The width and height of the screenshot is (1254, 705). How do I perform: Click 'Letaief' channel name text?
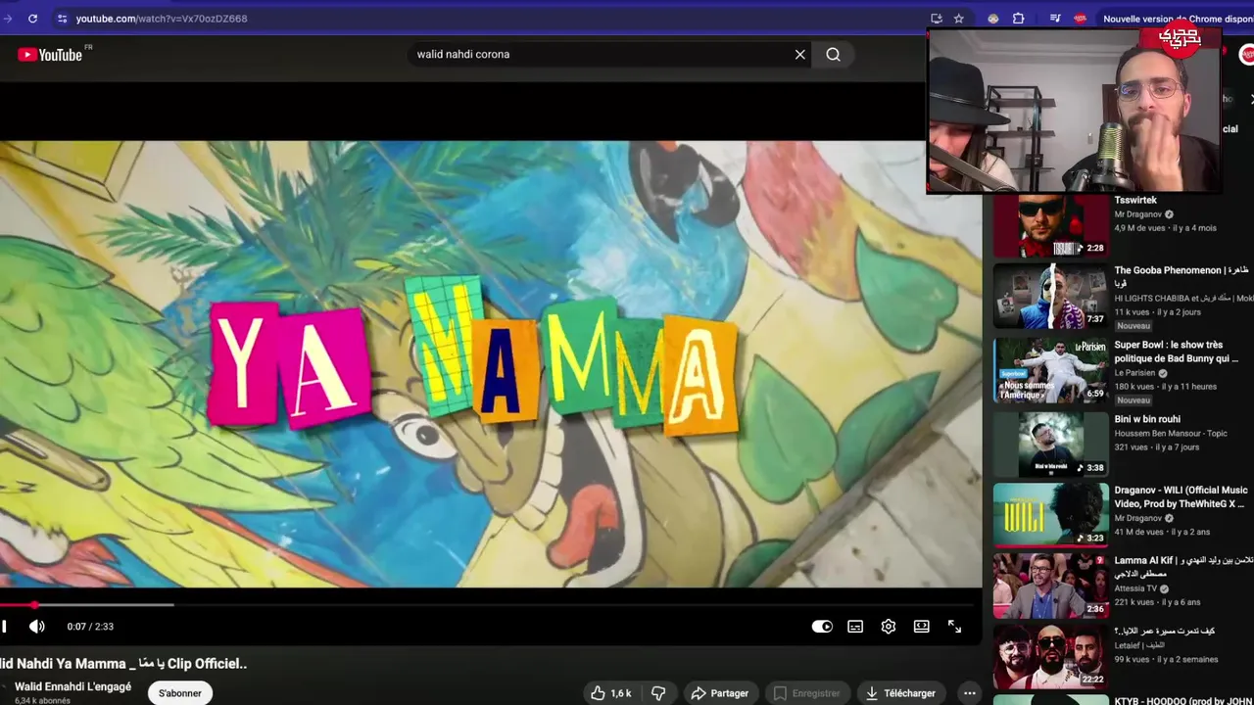(1129, 645)
